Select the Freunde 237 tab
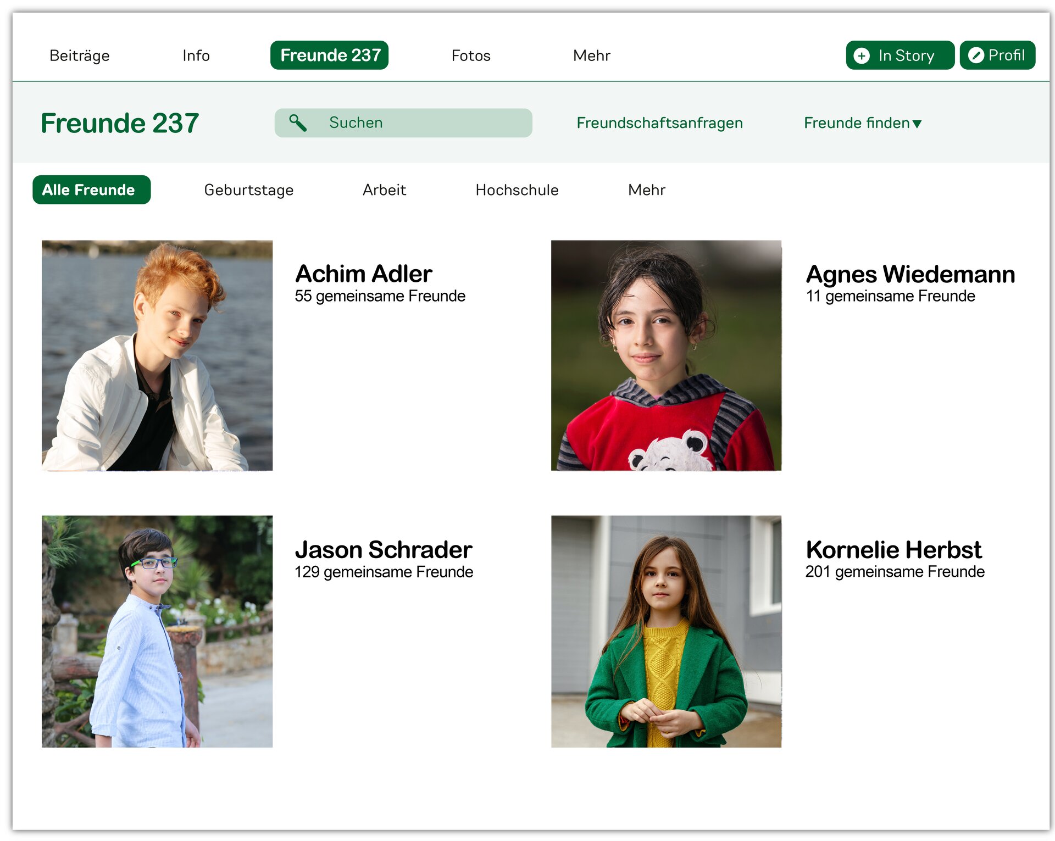This screenshot has width=1055, height=841. pos(329,55)
